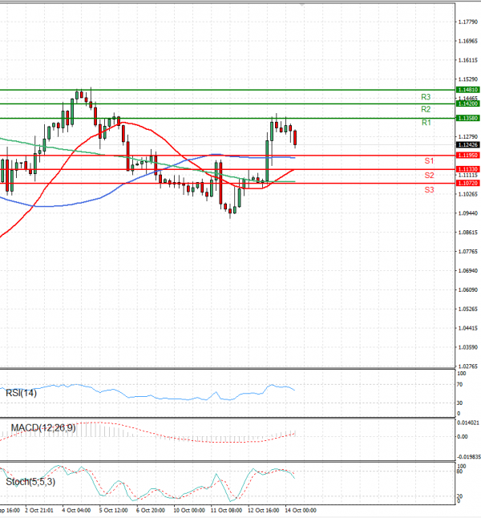This screenshot has width=481, height=518.
Task: Click the last red candlestick on the chart
Action: [x=295, y=138]
